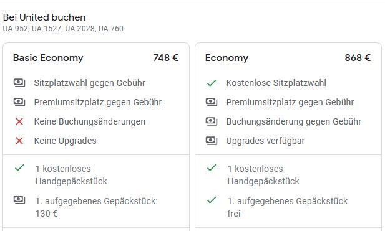This screenshot has height=231, width=385.
Task: Click the Keine Upgrades text
Action: pos(65,141)
